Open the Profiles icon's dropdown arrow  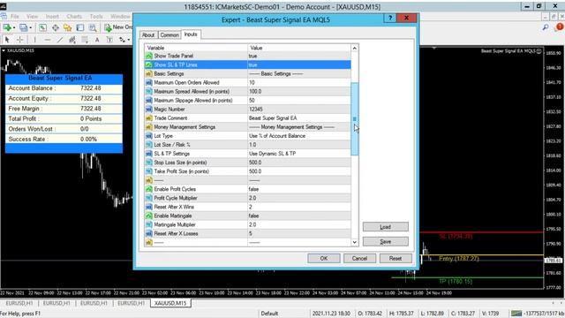click(31, 27)
